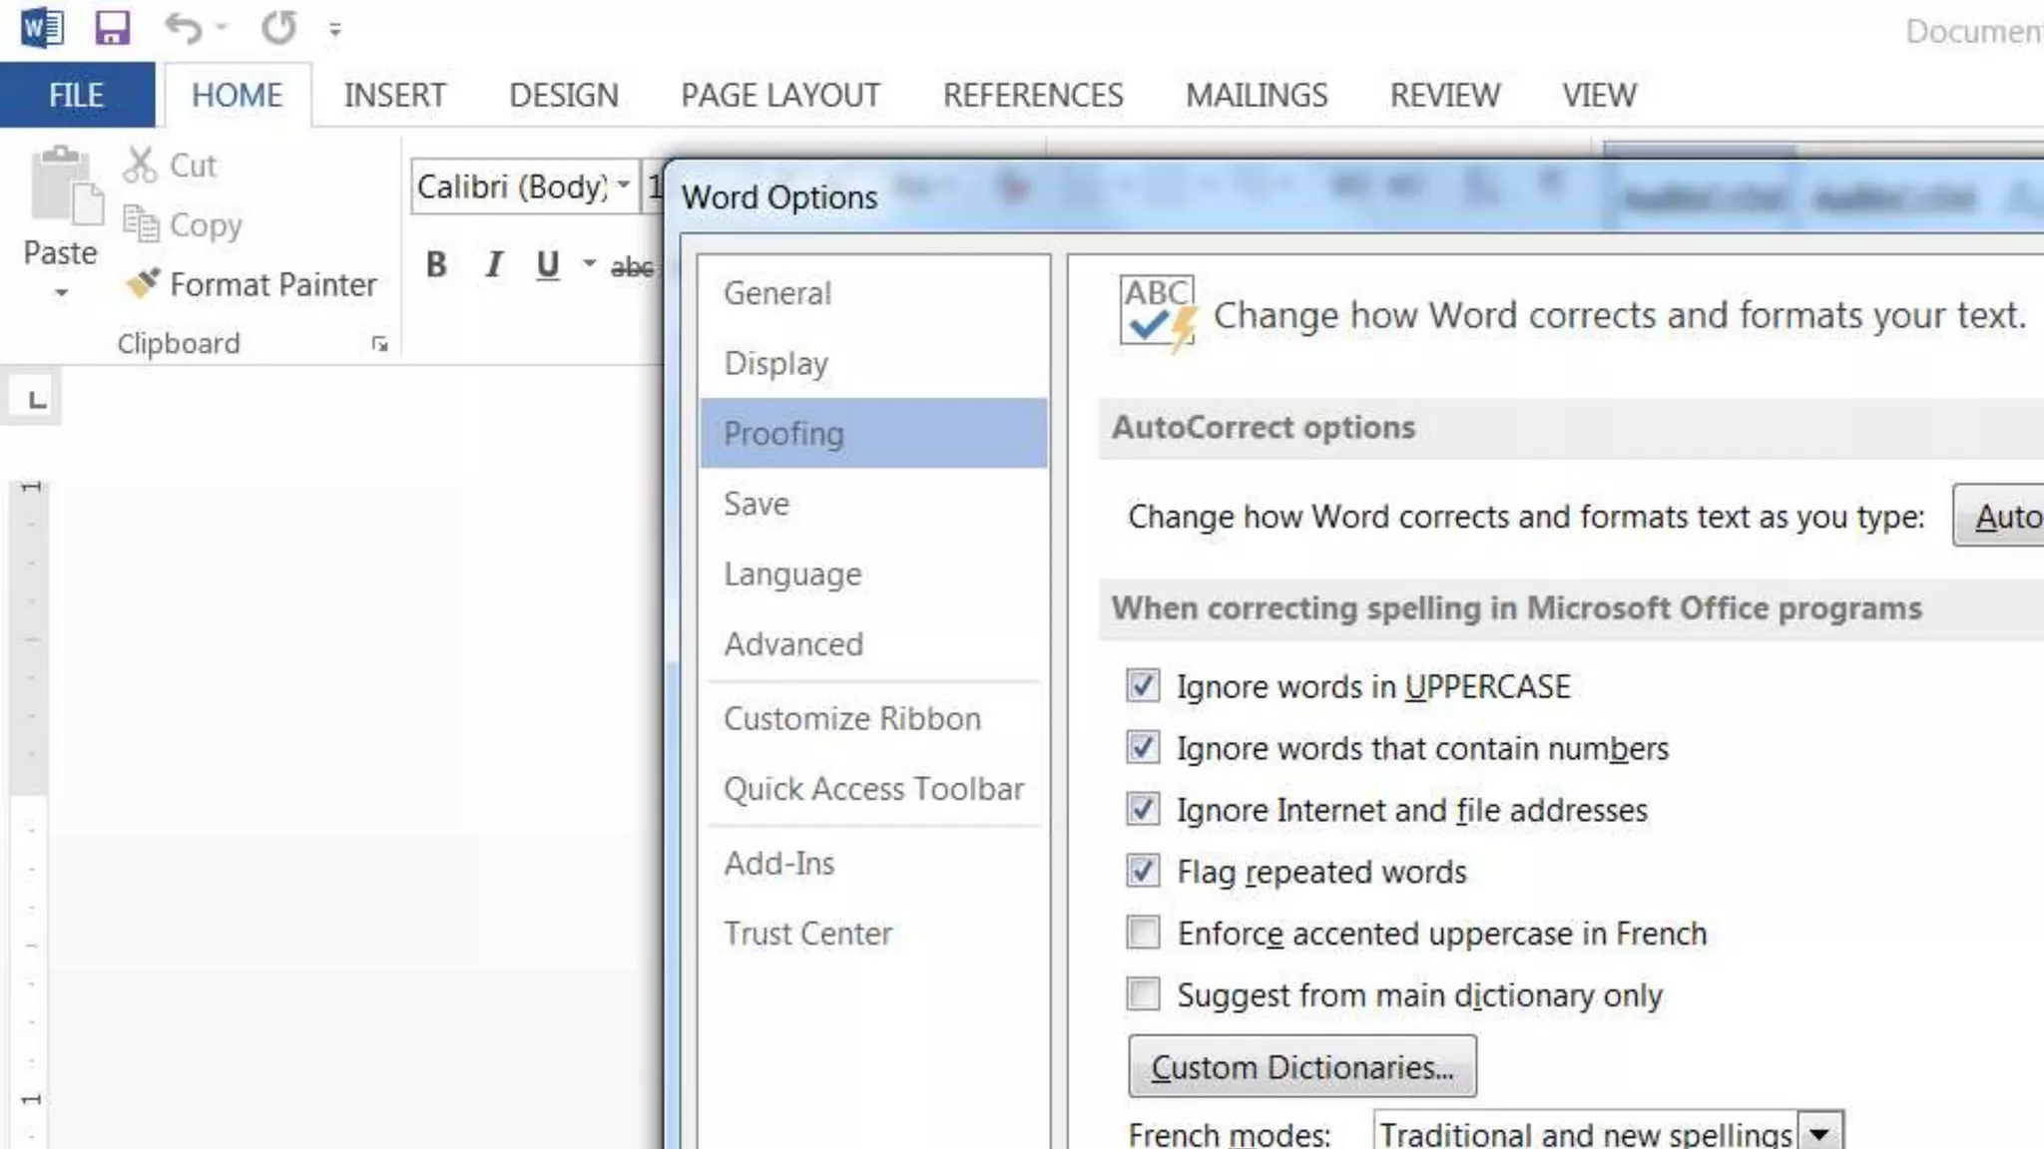This screenshot has width=2044, height=1149.
Task: Switch to the VIEW tab
Action: [1599, 95]
